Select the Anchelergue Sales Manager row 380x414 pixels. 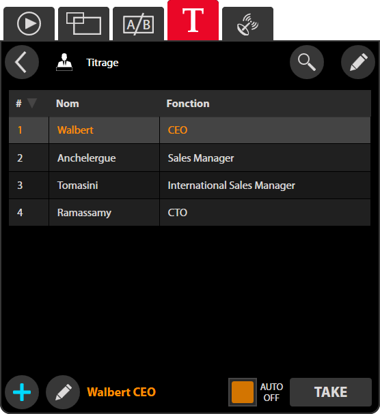coord(190,158)
